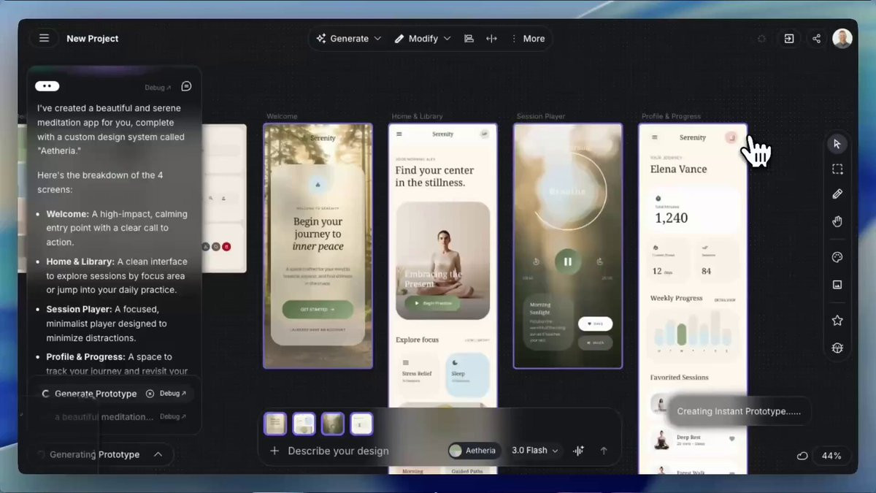
Task: Select the Profile & Progress screen label
Action: point(671,116)
